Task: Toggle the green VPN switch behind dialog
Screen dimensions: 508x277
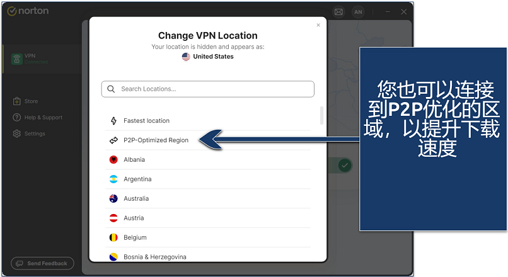Action: point(340,166)
